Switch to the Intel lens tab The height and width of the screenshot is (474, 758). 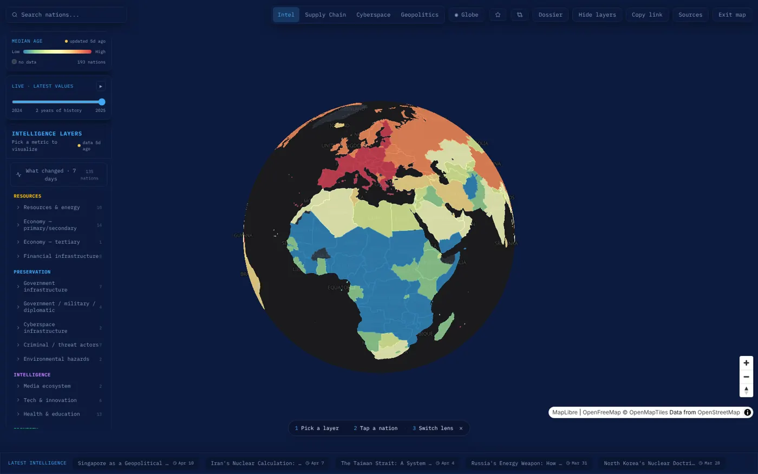pyautogui.click(x=286, y=15)
